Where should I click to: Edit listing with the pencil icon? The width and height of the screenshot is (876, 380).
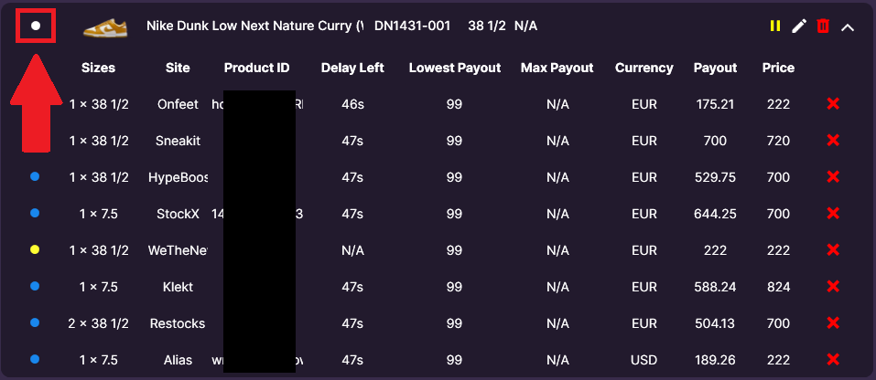(799, 26)
